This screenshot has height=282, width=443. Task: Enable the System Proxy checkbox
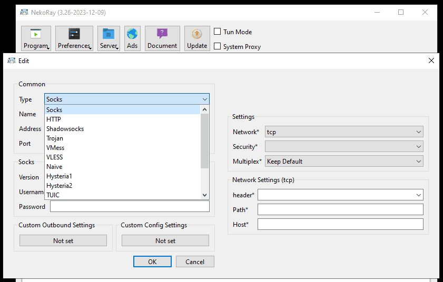point(217,46)
